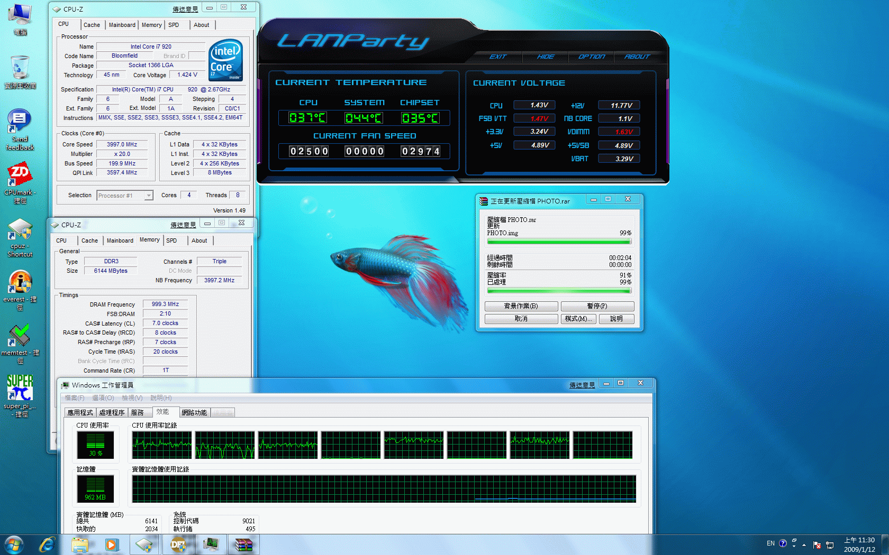Click the CPU 使用率 30% meter
This screenshot has width=889, height=555.
[x=95, y=445]
